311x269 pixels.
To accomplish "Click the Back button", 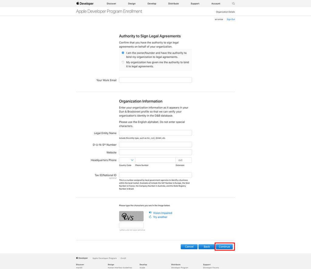I will (x=206, y=247).
